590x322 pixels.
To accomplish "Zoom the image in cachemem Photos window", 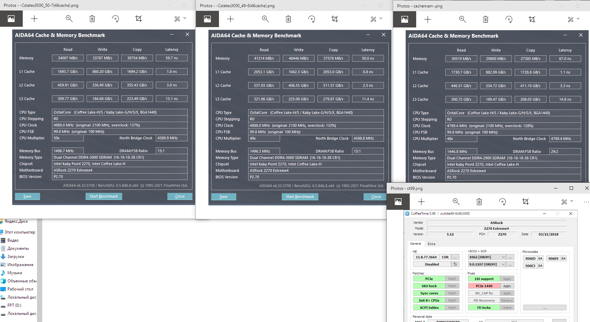I will [x=463, y=19].
